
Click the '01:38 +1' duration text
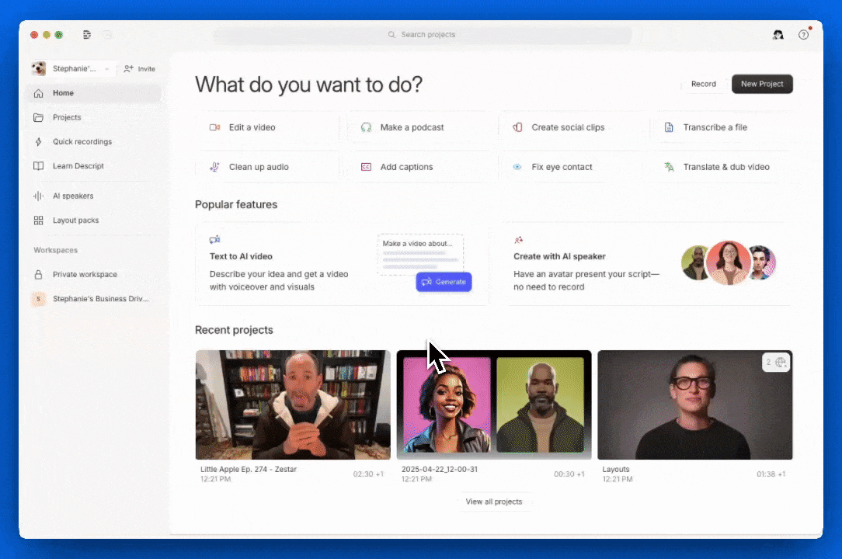(x=771, y=474)
